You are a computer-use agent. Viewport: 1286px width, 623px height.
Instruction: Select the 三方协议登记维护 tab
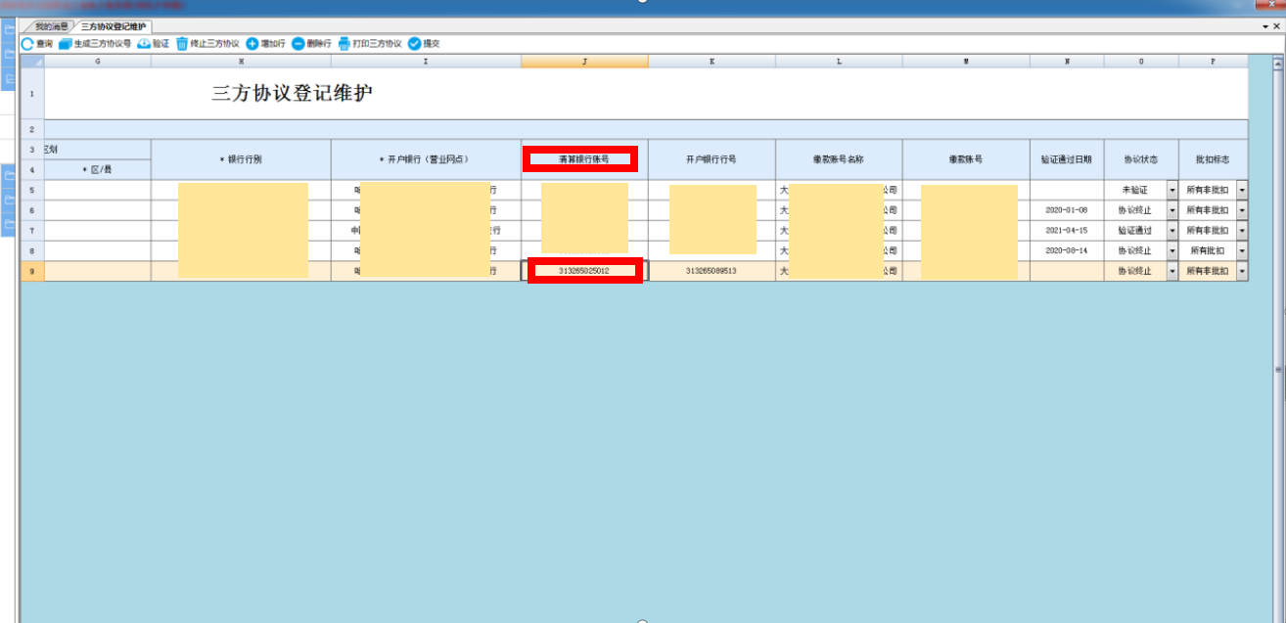click(x=114, y=25)
